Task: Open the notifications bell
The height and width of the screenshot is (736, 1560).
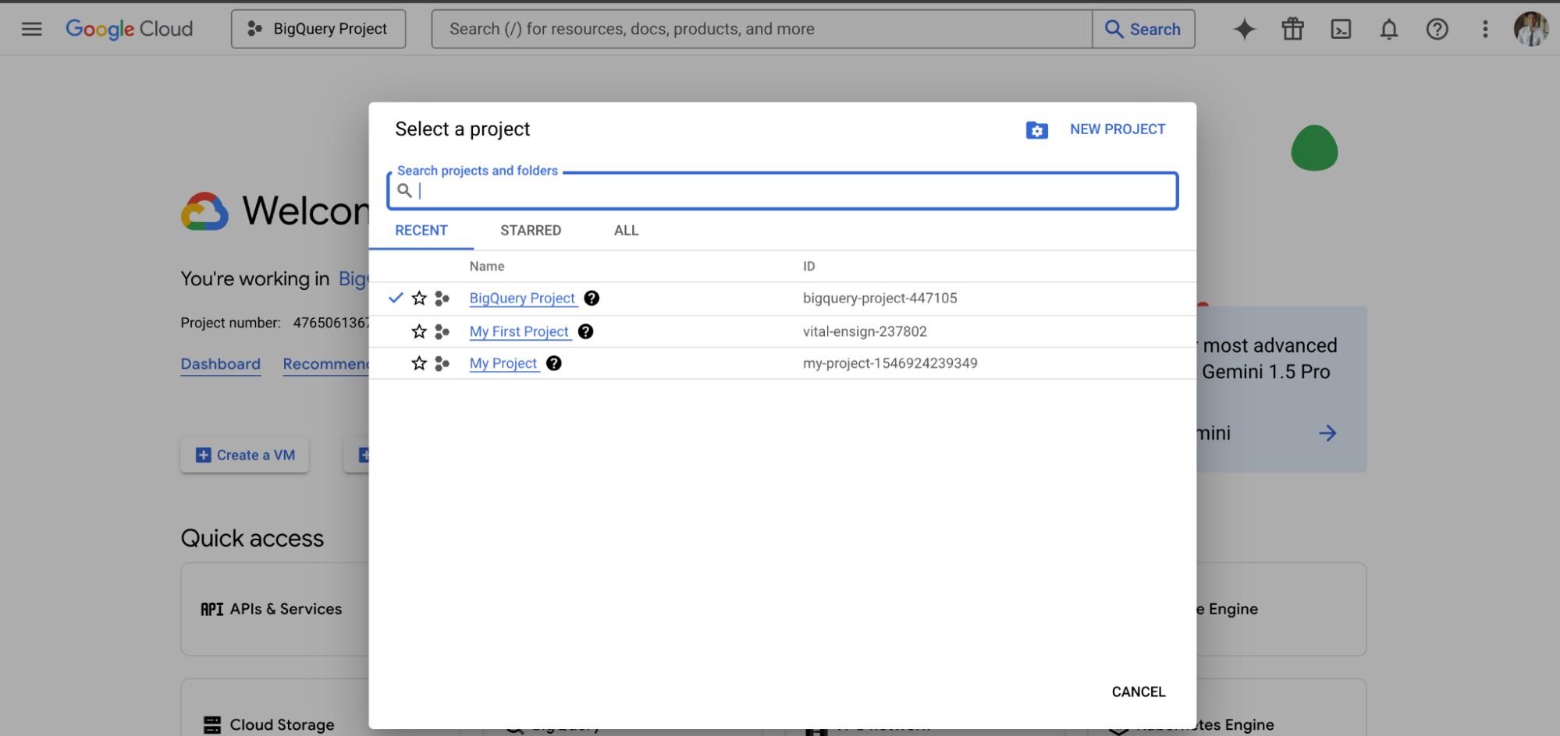Action: tap(1389, 30)
